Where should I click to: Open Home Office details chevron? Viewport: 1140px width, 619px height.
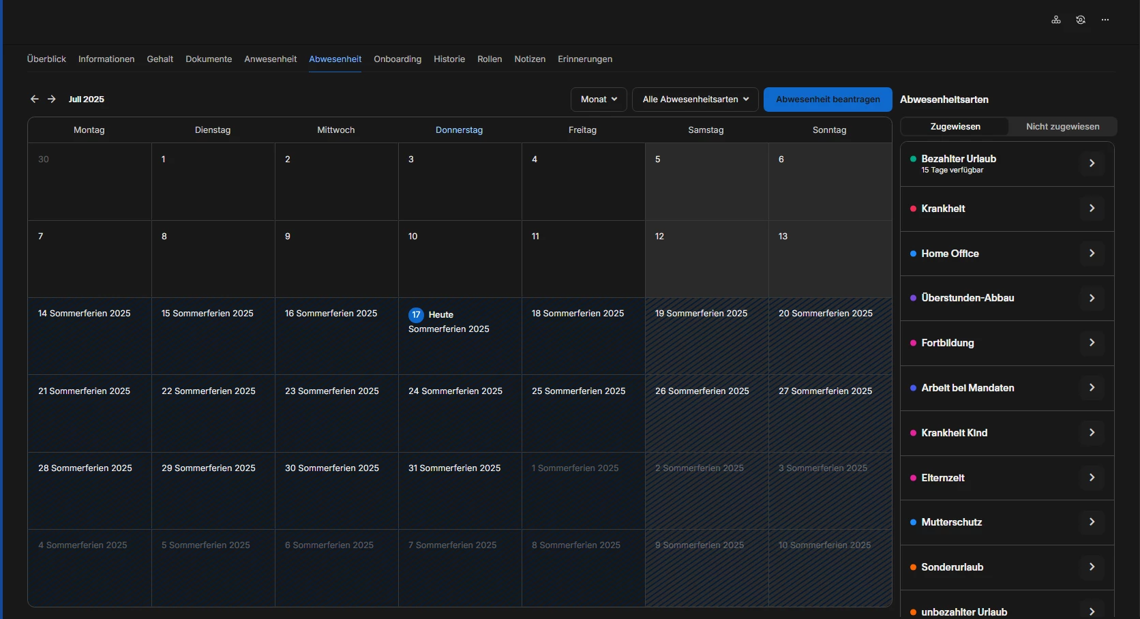point(1092,254)
